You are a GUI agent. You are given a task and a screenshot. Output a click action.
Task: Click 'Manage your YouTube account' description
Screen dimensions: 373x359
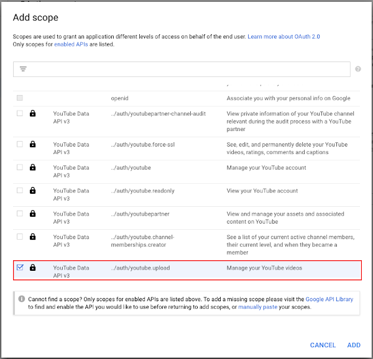point(266,168)
